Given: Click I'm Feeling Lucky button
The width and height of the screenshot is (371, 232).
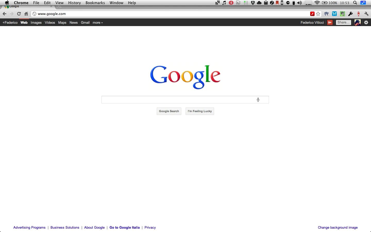Looking at the screenshot, I should (200, 111).
